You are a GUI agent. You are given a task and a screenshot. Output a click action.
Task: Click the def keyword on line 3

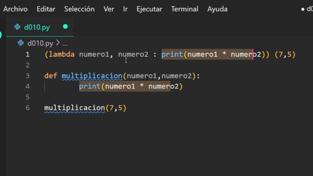tap(51, 76)
